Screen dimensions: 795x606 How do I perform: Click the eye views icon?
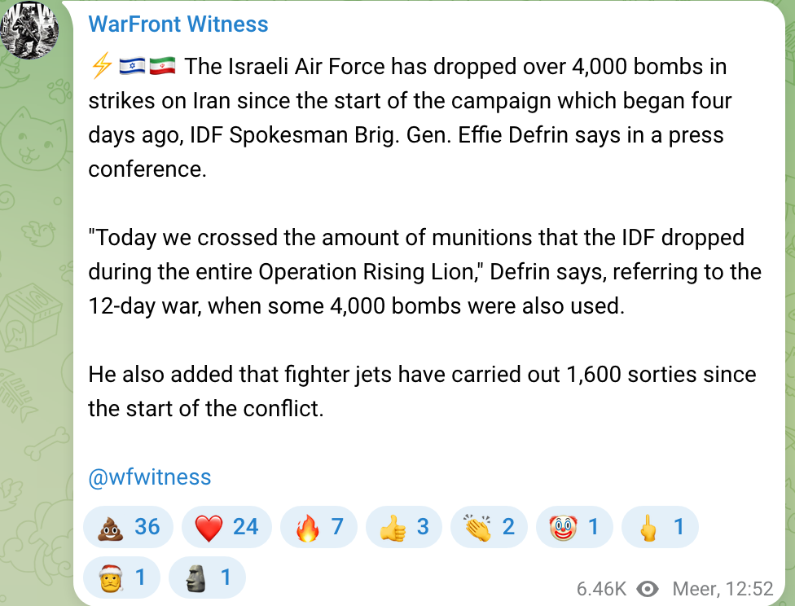pyautogui.click(x=648, y=589)
